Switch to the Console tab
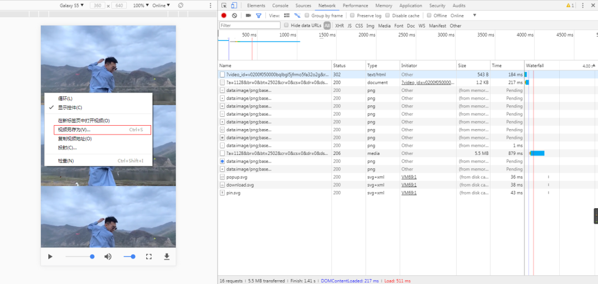The width and height of the screenshot is (598, 284). 280,6
